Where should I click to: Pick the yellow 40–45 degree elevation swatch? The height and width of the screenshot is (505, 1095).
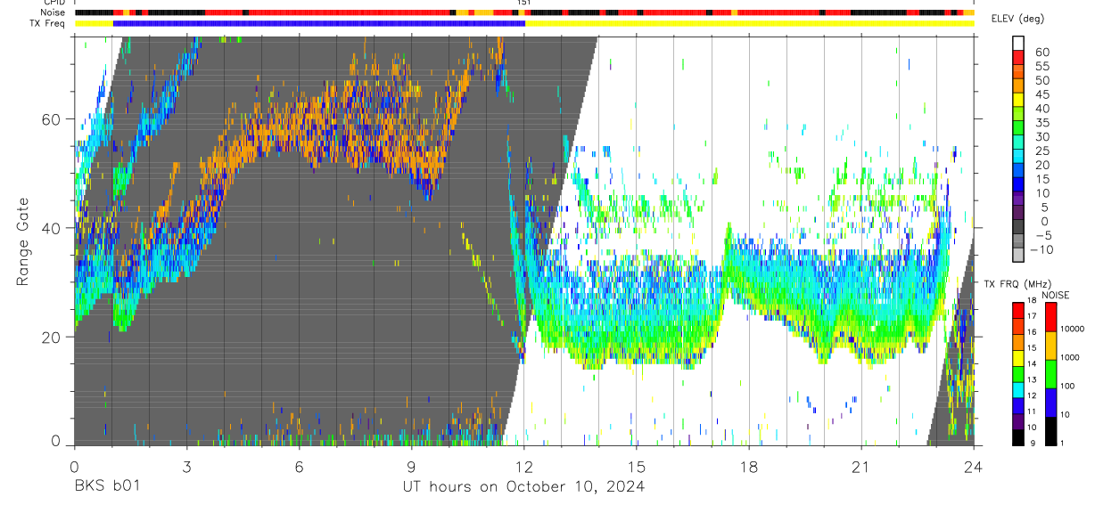point(1017,101)
